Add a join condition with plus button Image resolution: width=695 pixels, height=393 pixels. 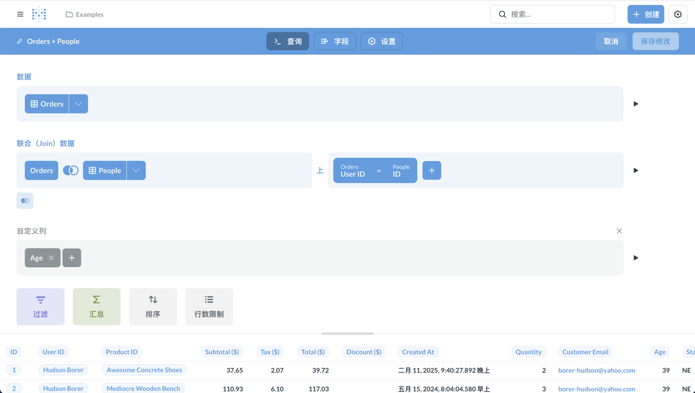pos(431,170)
